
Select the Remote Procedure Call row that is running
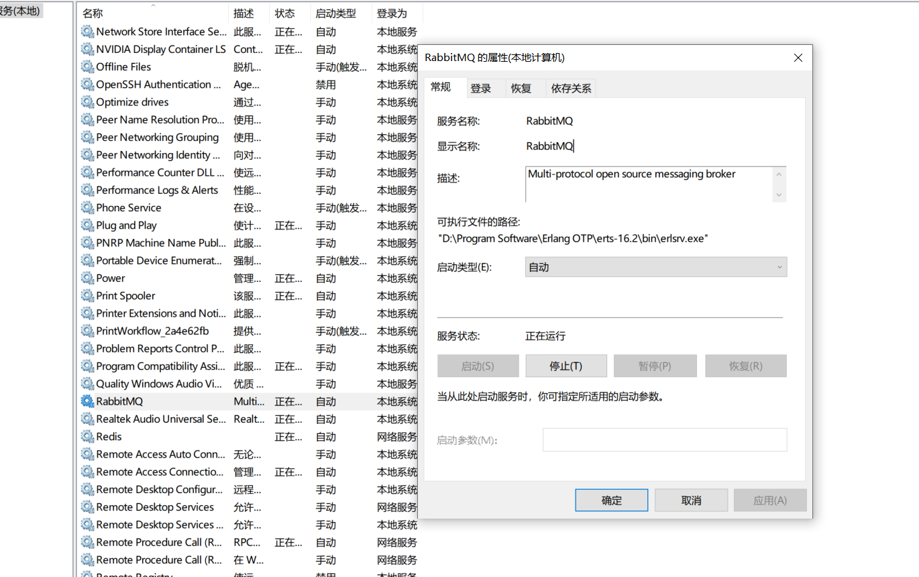pyautogui.click(x=248, y=542)
